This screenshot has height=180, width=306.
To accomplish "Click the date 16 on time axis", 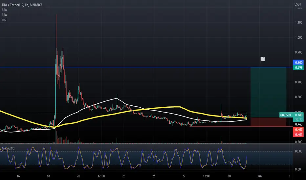I will coord(18,176).
